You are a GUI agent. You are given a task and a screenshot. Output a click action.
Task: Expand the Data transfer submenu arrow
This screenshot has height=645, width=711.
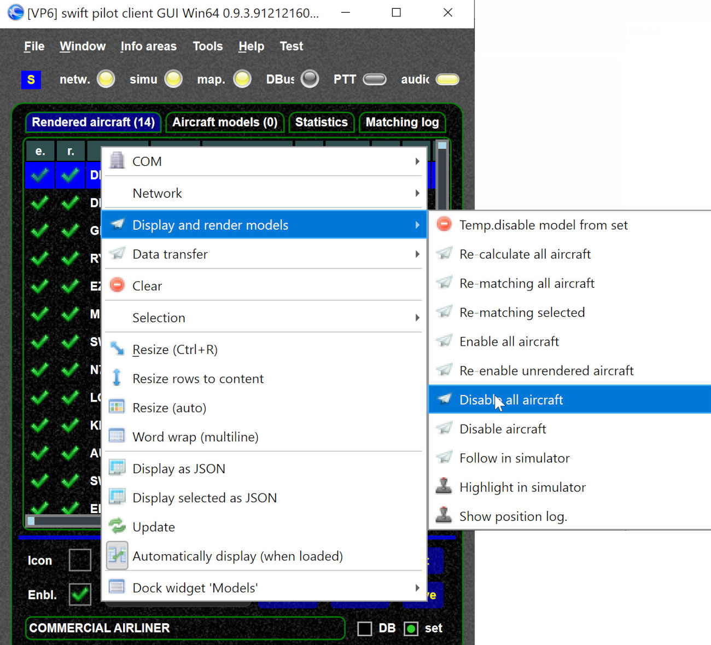click(417, 254)
